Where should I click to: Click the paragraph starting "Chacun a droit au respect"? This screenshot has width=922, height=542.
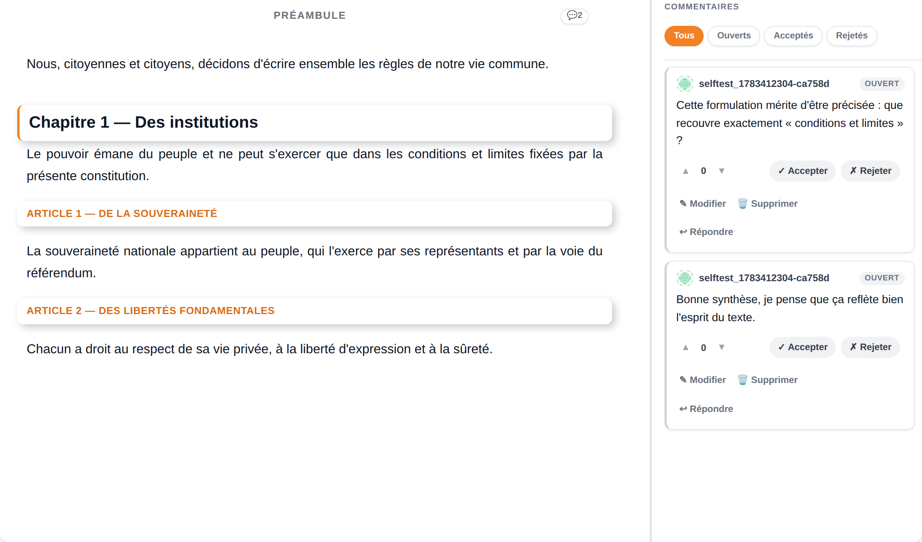point(259,349)
